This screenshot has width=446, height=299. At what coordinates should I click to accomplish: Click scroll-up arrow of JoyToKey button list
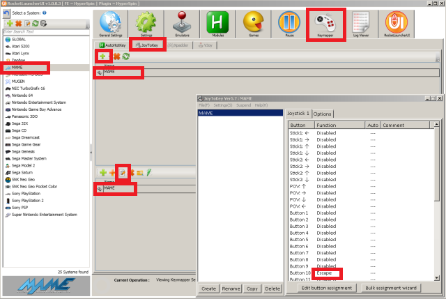436,124
